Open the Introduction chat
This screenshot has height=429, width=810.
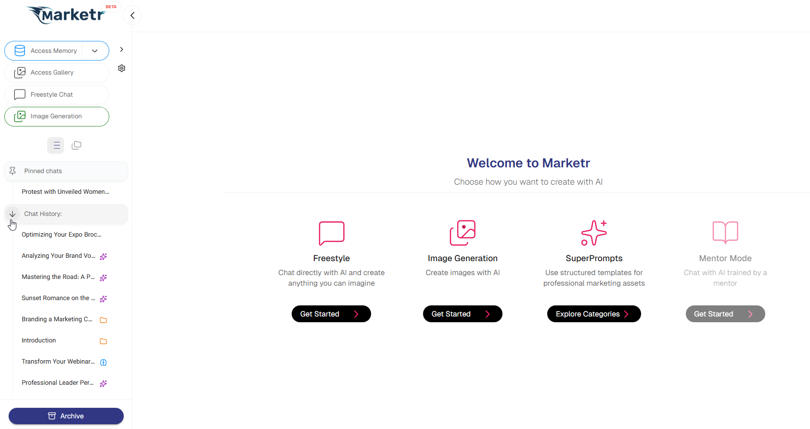39,341
